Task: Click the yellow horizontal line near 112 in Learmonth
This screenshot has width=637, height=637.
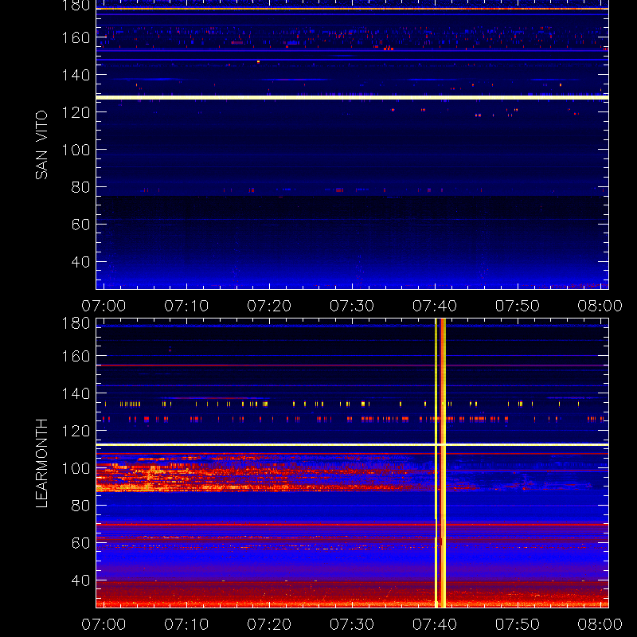Action: [x=352, y=445]
